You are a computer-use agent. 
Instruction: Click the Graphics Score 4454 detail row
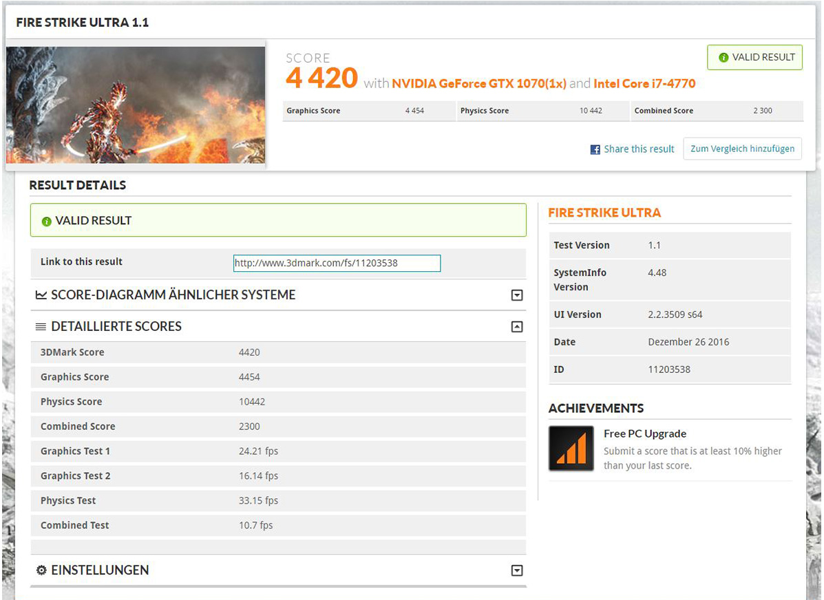[x=279, y=377]
